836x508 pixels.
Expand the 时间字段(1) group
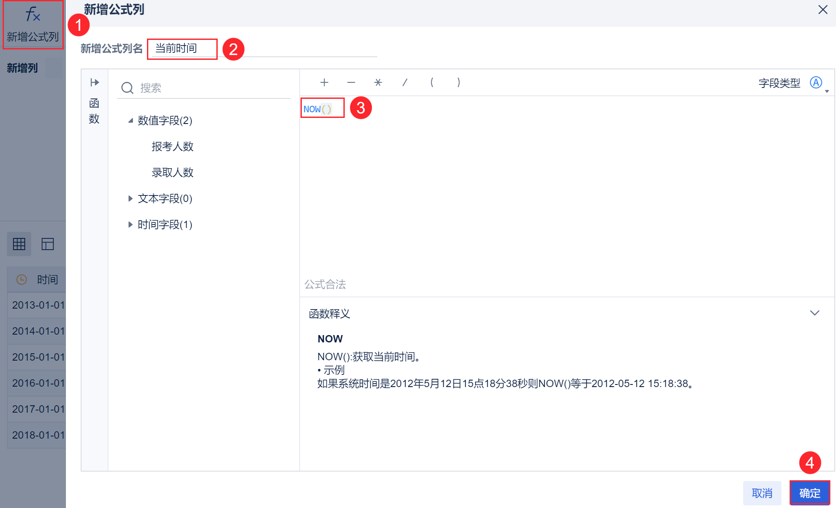[x=130, y=225]
